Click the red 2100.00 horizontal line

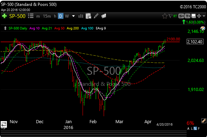[90, 42]
